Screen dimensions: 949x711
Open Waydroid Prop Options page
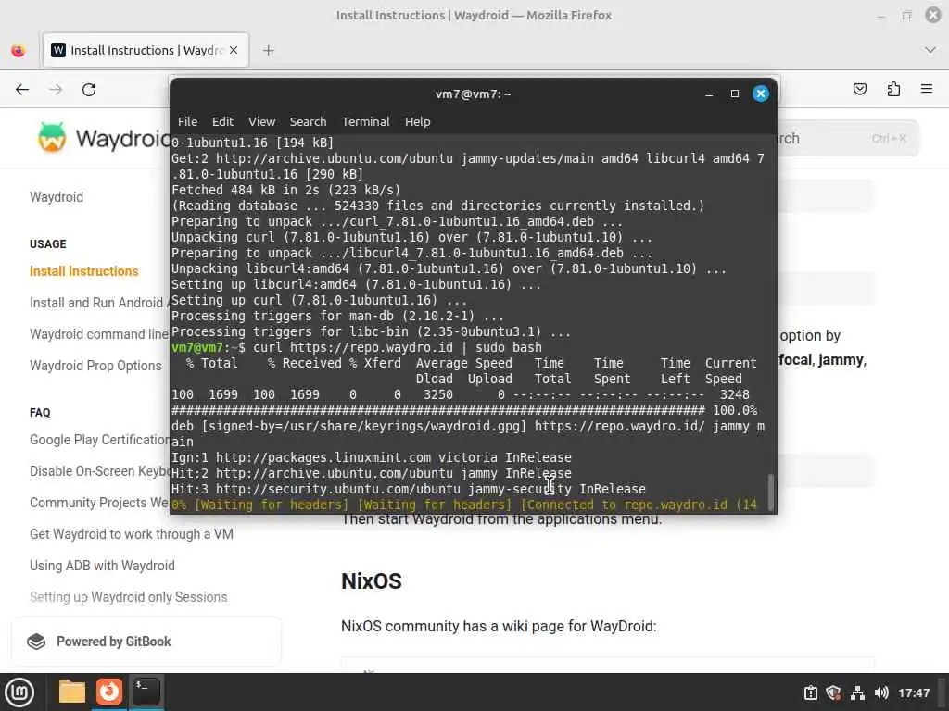[95, 366]
